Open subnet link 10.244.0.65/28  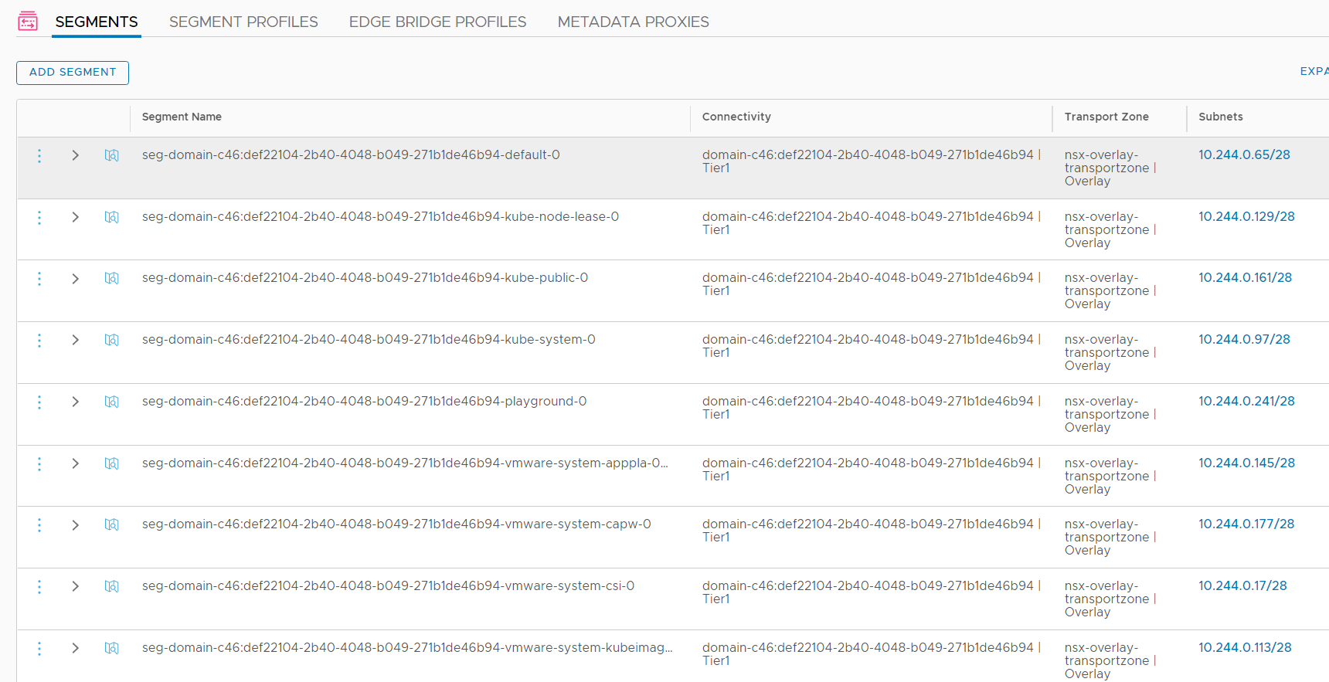point(1244,154)
